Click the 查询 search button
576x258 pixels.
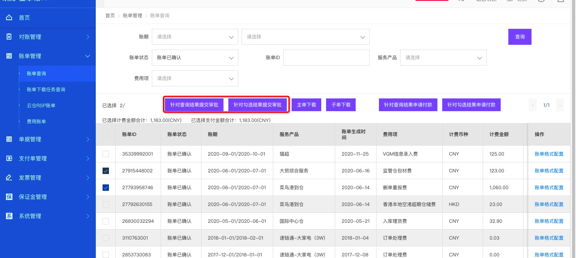point(520,37)
